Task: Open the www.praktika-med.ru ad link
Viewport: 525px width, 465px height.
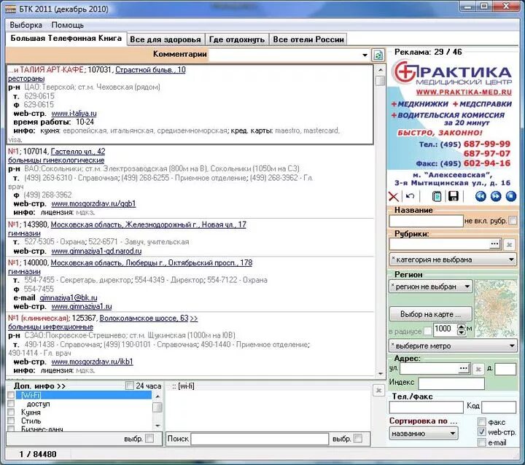Action: pyautogui.click(x=464, y=92)
